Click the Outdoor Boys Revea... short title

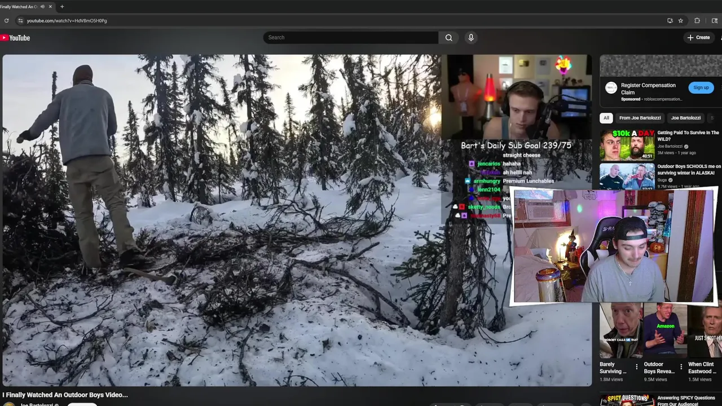click(x=659, y=368)
